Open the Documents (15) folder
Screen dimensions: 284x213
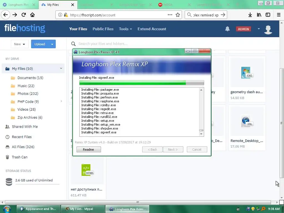pyautogui.click(x=30, y=78)
